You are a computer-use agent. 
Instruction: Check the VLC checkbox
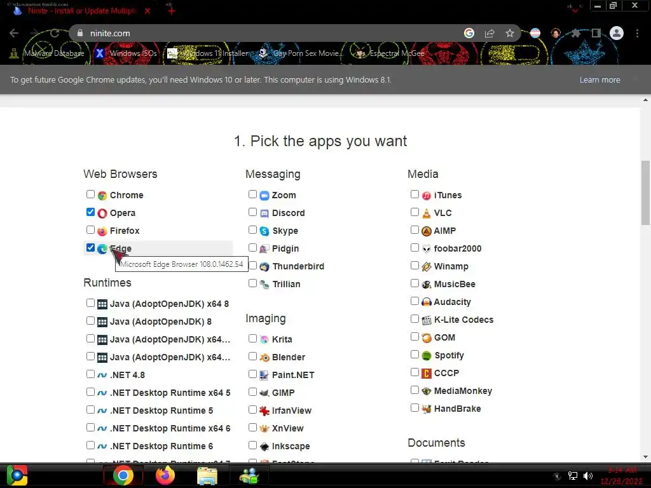(x=415, y=212)
